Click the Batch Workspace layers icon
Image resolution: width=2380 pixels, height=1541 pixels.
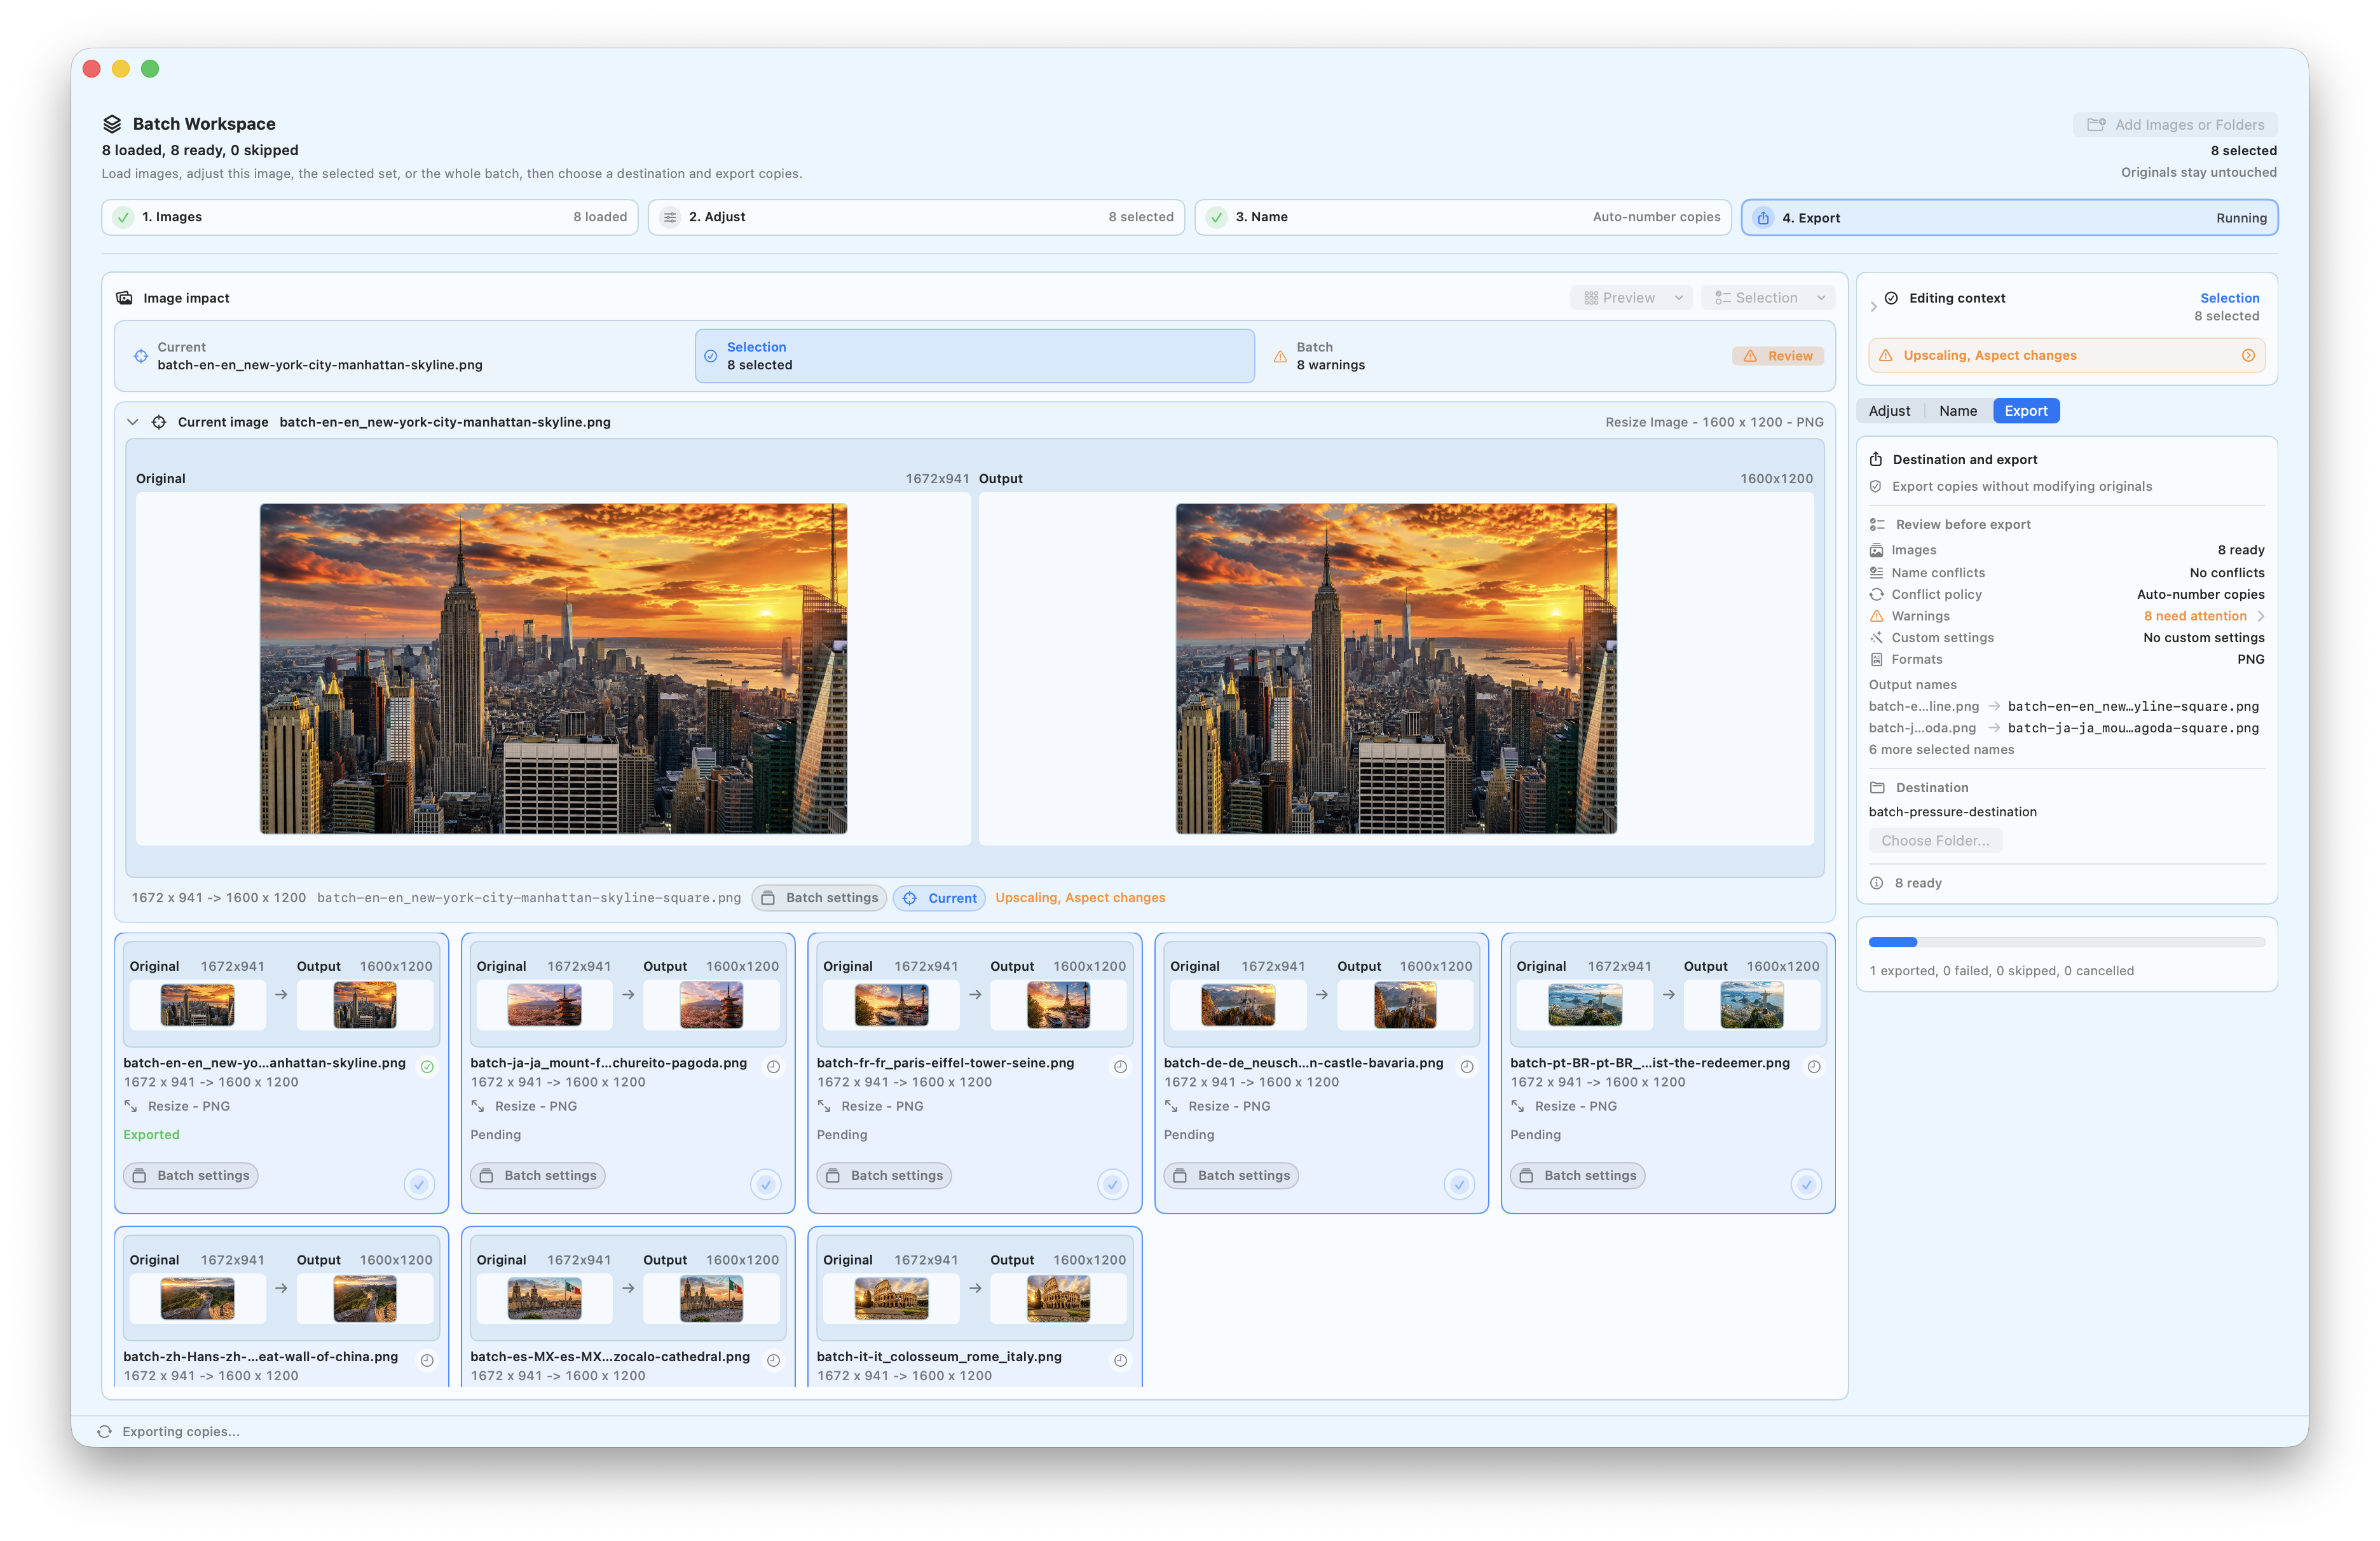(x=112, y=124)
